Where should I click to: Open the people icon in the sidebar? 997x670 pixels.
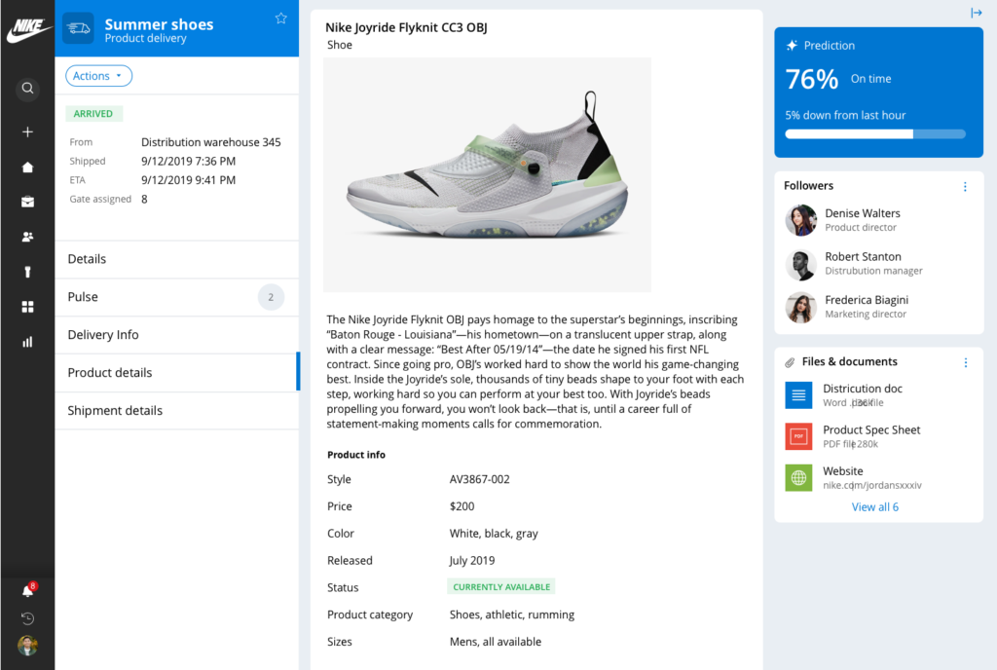pos(27,237)
